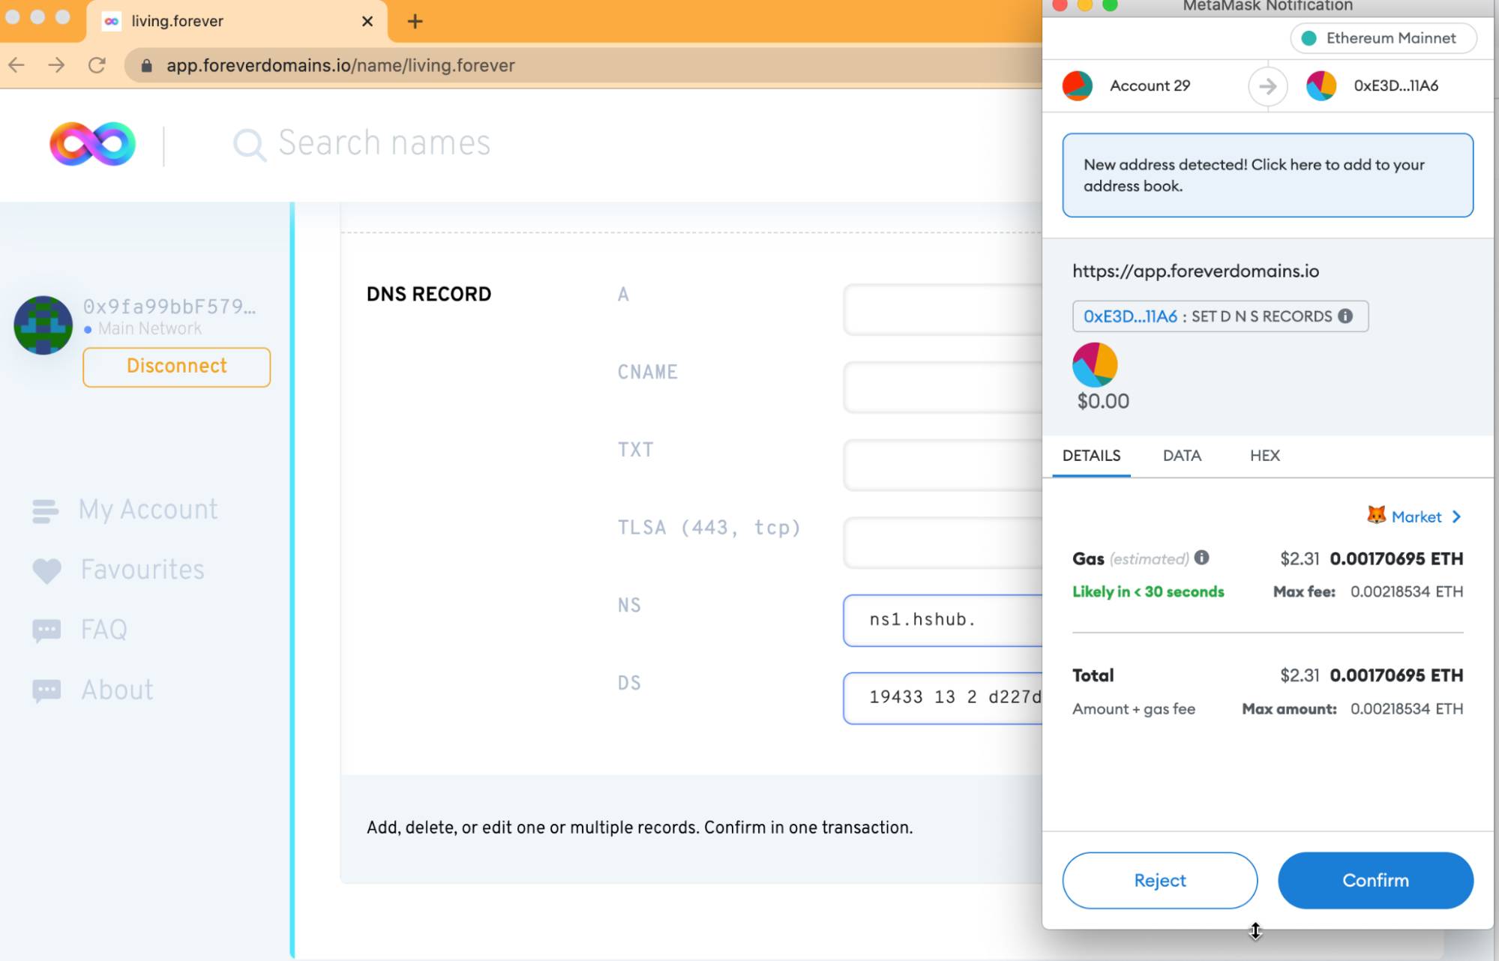The image size is (1499, 961).
Task: Click the Disconnect wallet button
Action: (x=176, y=367)
